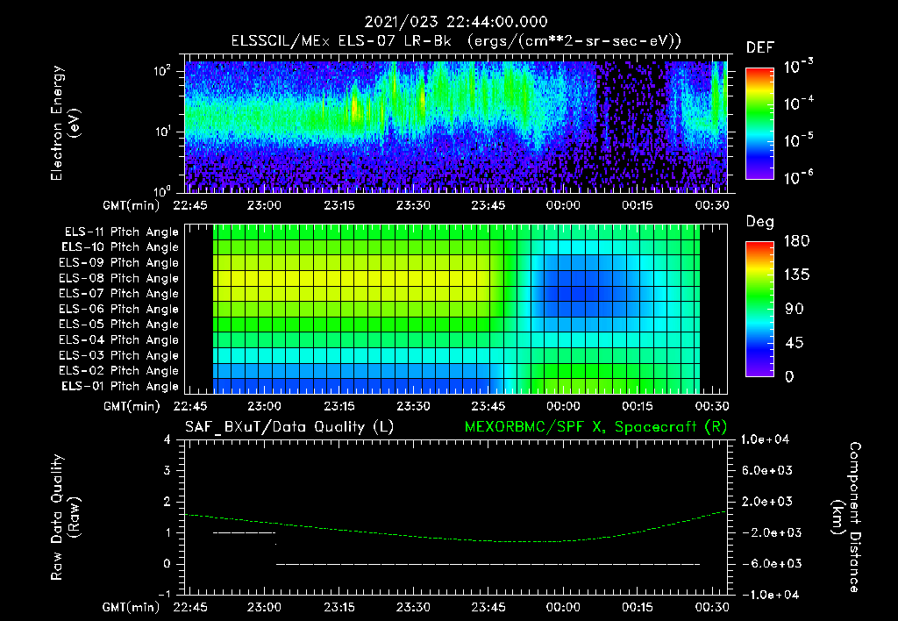Click the 90 value on Deg scale

(x=795, y=310)
